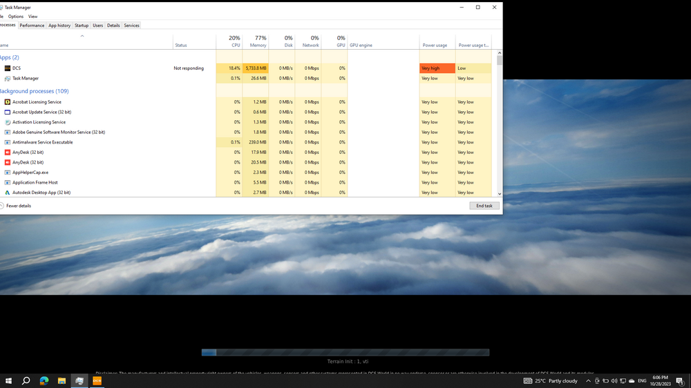Show hidden tray icons chevron
Image resolution: width=691 pixels, height=388 pixels.
click(x=588, y=381)
